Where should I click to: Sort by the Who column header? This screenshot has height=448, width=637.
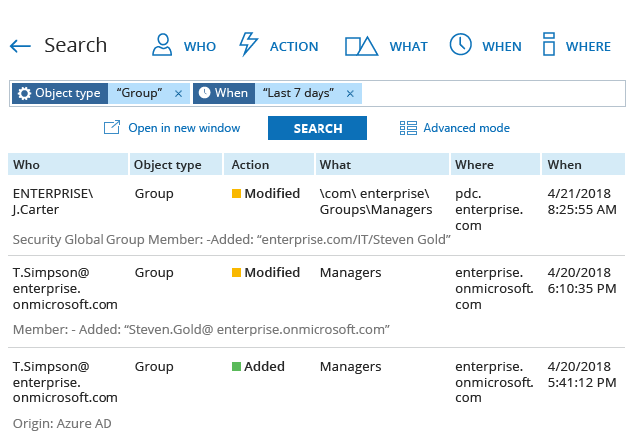[x=27, y=165]
